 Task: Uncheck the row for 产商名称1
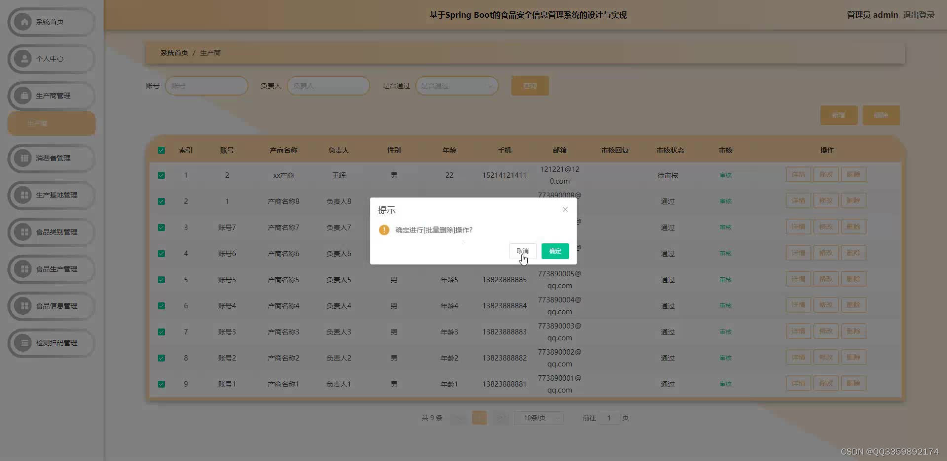161,384
